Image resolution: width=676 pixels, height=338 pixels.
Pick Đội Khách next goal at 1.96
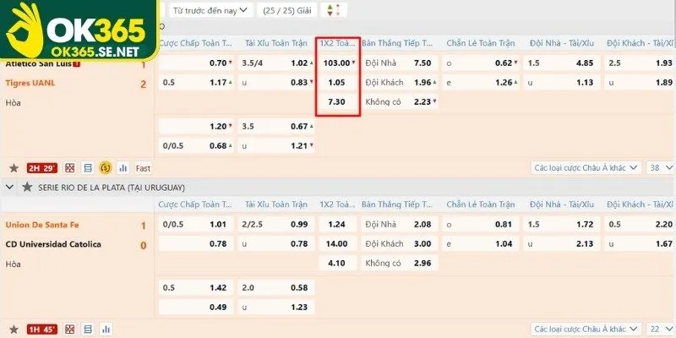pyautogui.click(x=400, y=82)
